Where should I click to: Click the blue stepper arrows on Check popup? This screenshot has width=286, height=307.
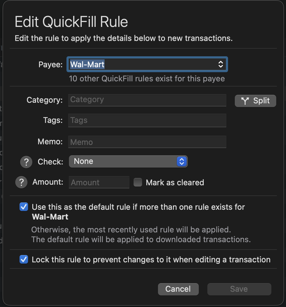(182, 161)
